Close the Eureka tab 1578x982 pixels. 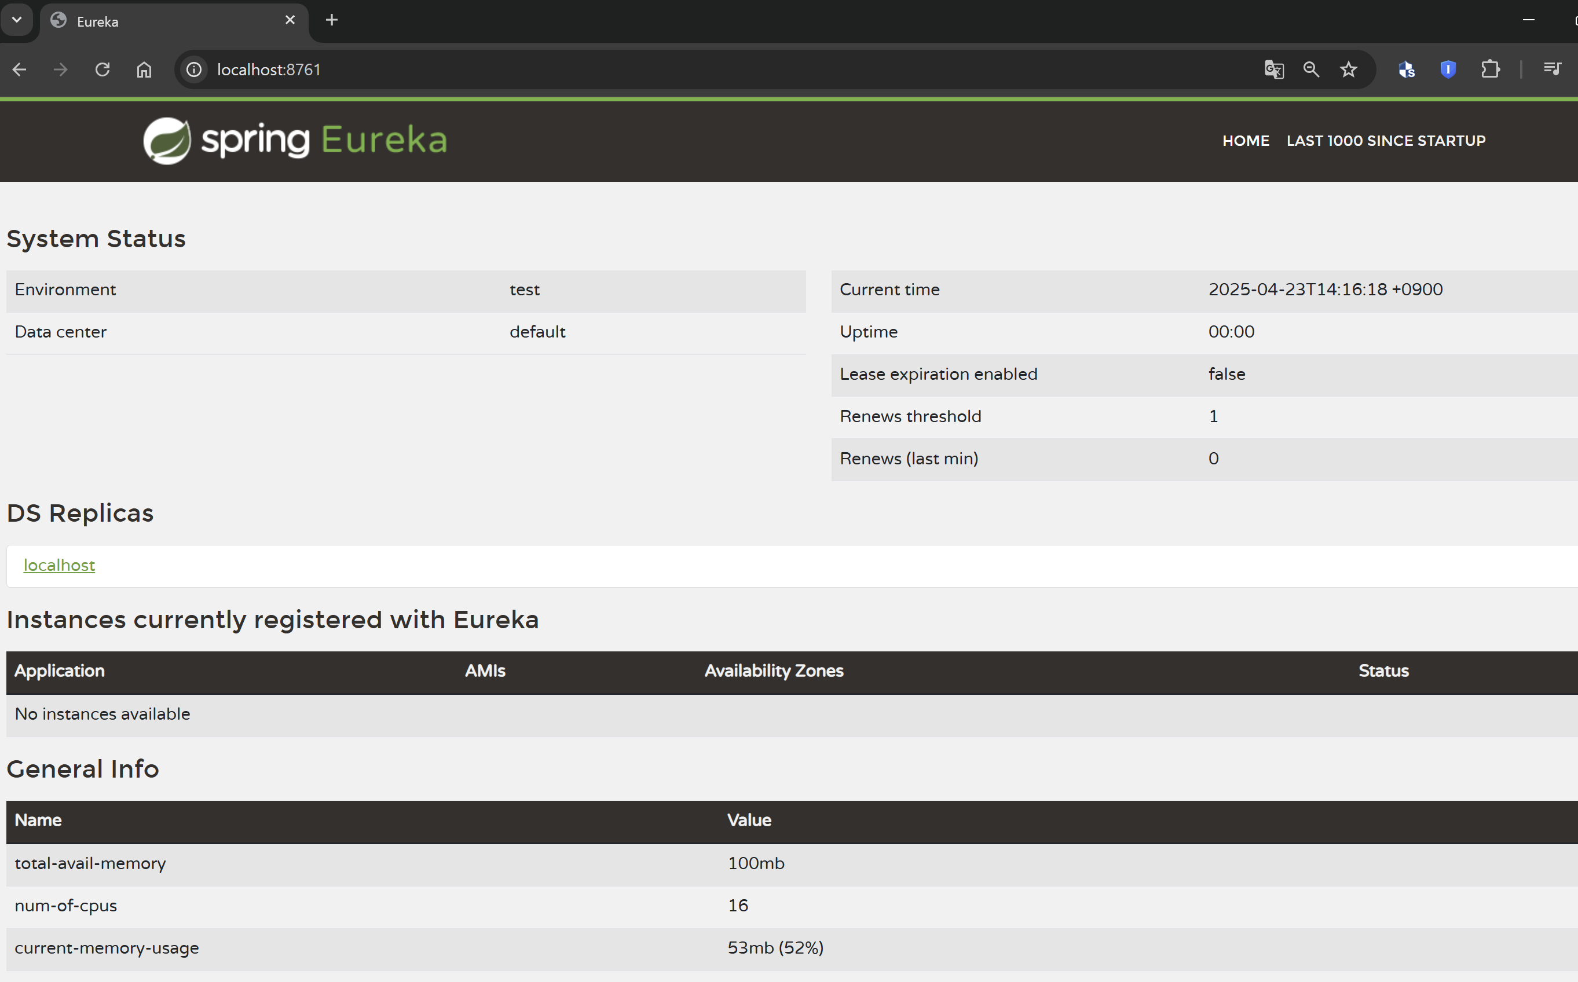click(290, 20)
